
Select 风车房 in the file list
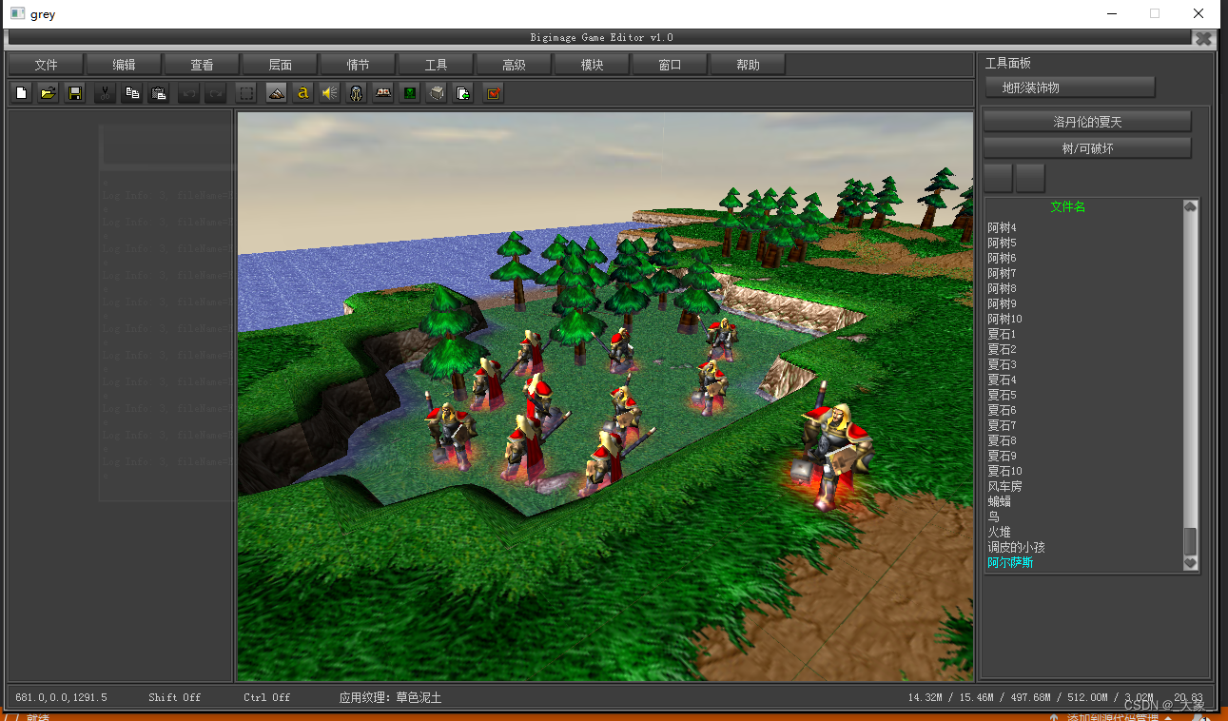[x=1004, y=487]
